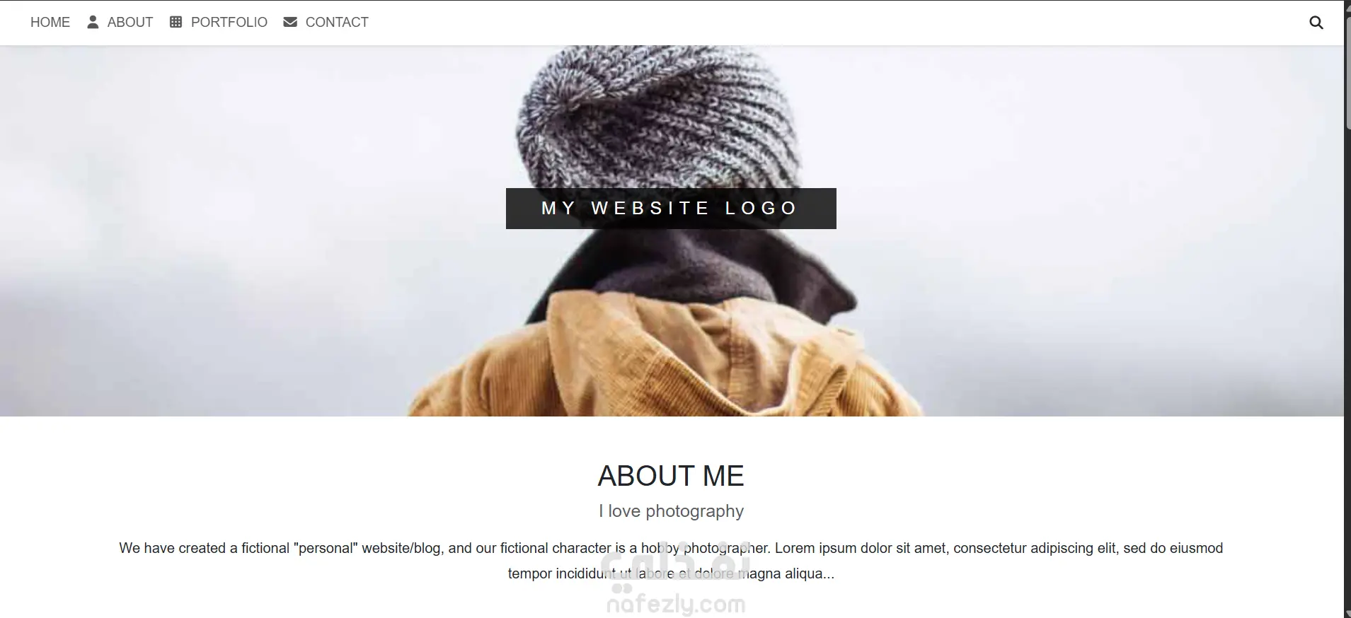Click the orange corduroy jacket in photo

(x=665, y=361)
